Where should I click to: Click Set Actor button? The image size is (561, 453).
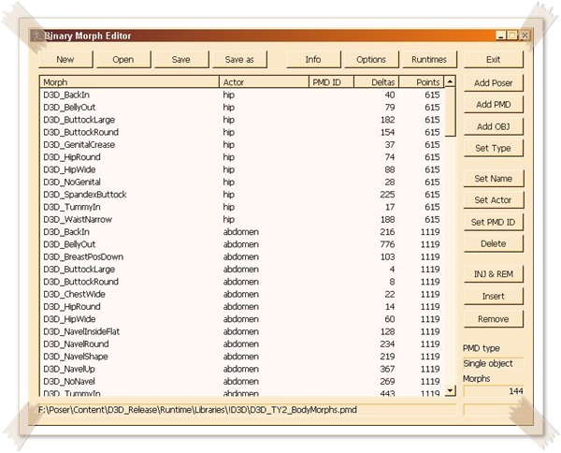(x=494, y=200)
